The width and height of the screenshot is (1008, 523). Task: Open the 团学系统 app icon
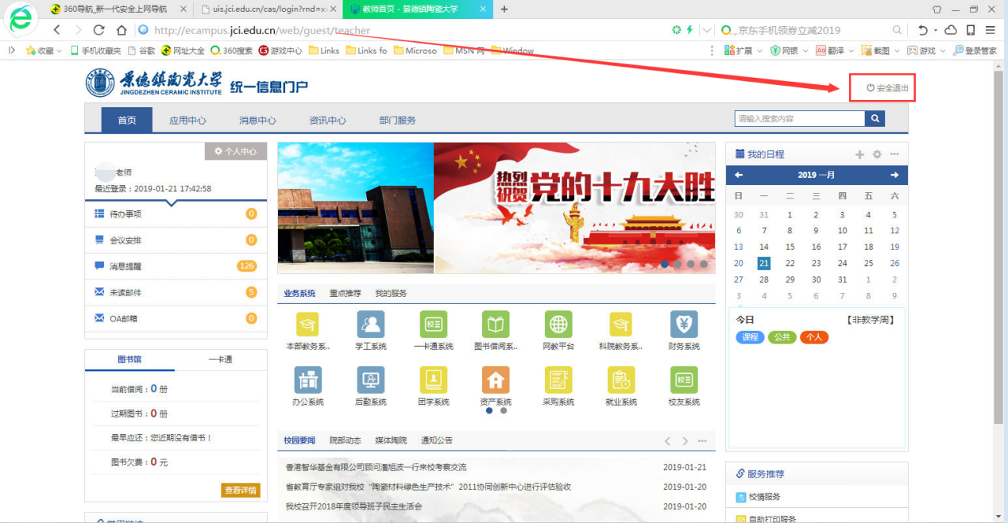tap(433, 379)
